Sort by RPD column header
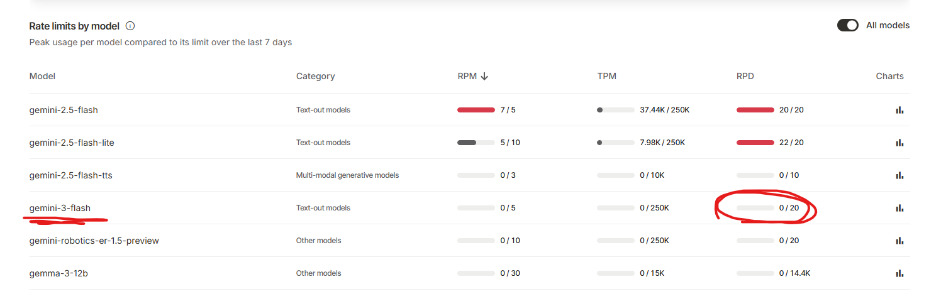941x294 pixels. coord(745,77)
